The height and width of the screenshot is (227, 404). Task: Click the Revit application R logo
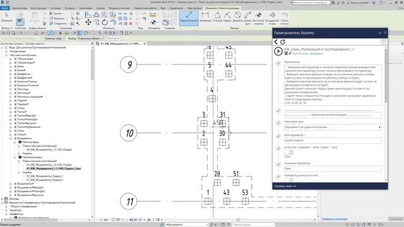click(x=3, y=3)
